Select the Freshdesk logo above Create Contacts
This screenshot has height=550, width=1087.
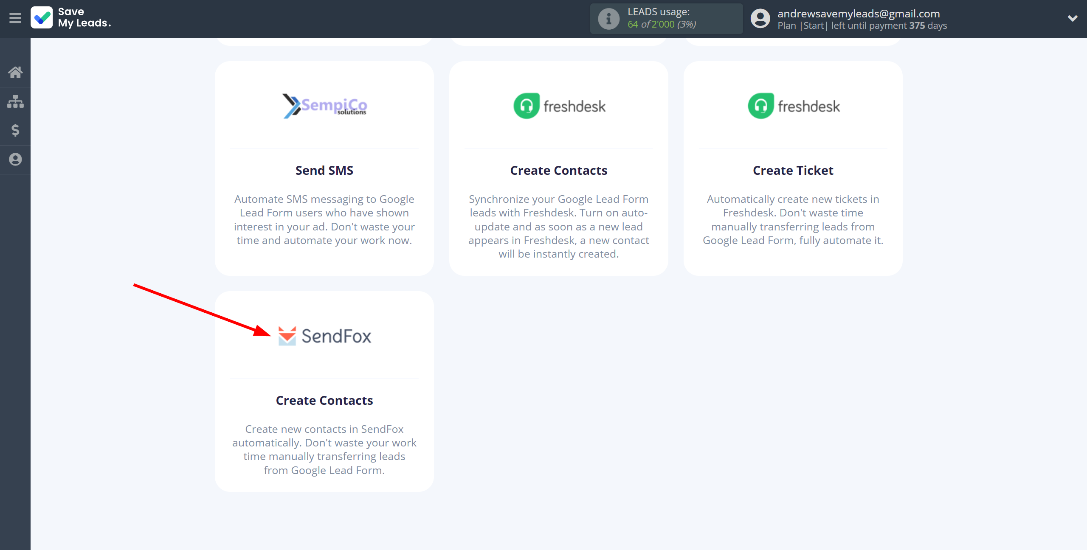(x=559, y=106)
